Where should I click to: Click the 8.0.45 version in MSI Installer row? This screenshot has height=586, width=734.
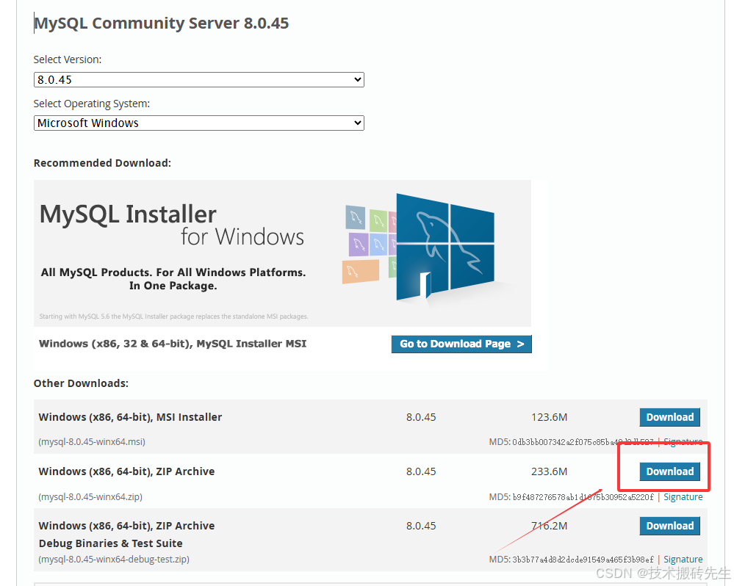421,417
